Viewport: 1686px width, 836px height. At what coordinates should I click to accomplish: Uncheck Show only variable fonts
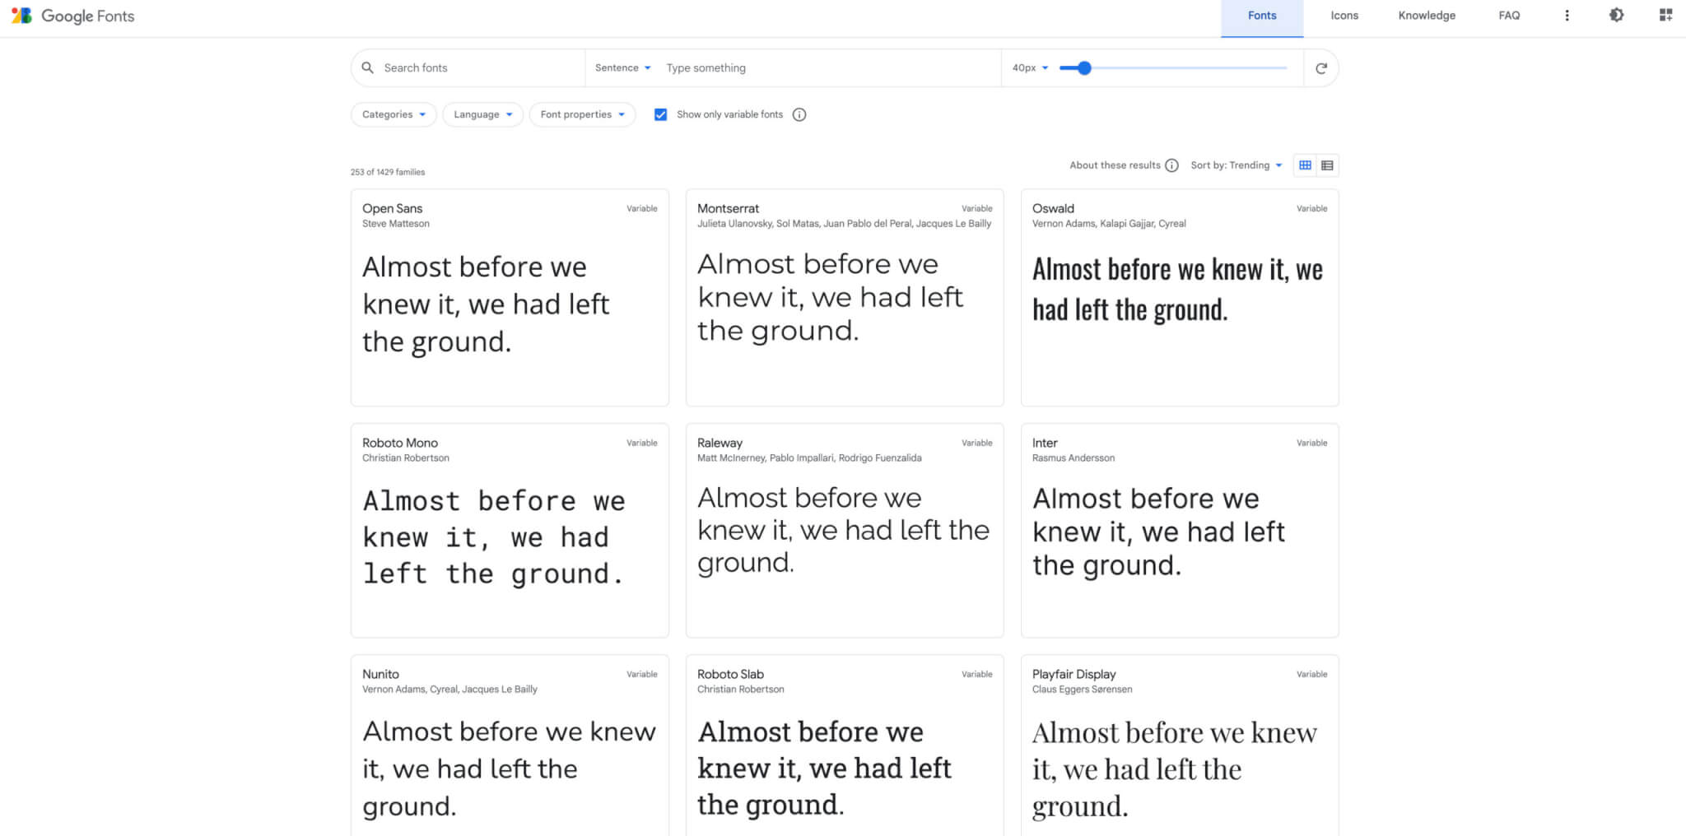click(x=660, y=114)
